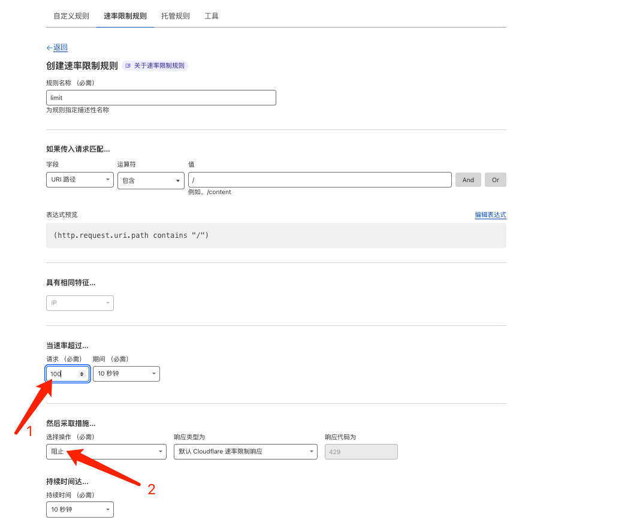Switch to the 速率限制规则 tab
The width and height of the screenshot is (628, 526).
[x=125, y=16]
